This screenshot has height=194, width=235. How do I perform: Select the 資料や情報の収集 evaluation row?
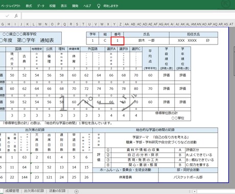[143, 150]
